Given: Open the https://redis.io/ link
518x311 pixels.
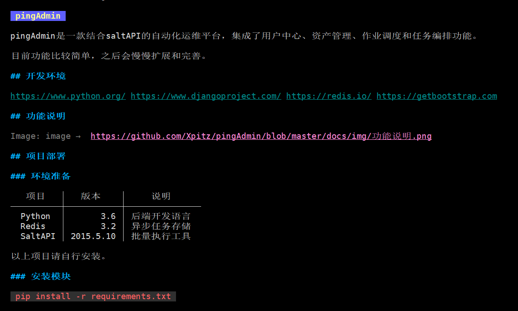Looking at the screenshot, I should pyautogui.click(x=328, y=96).
